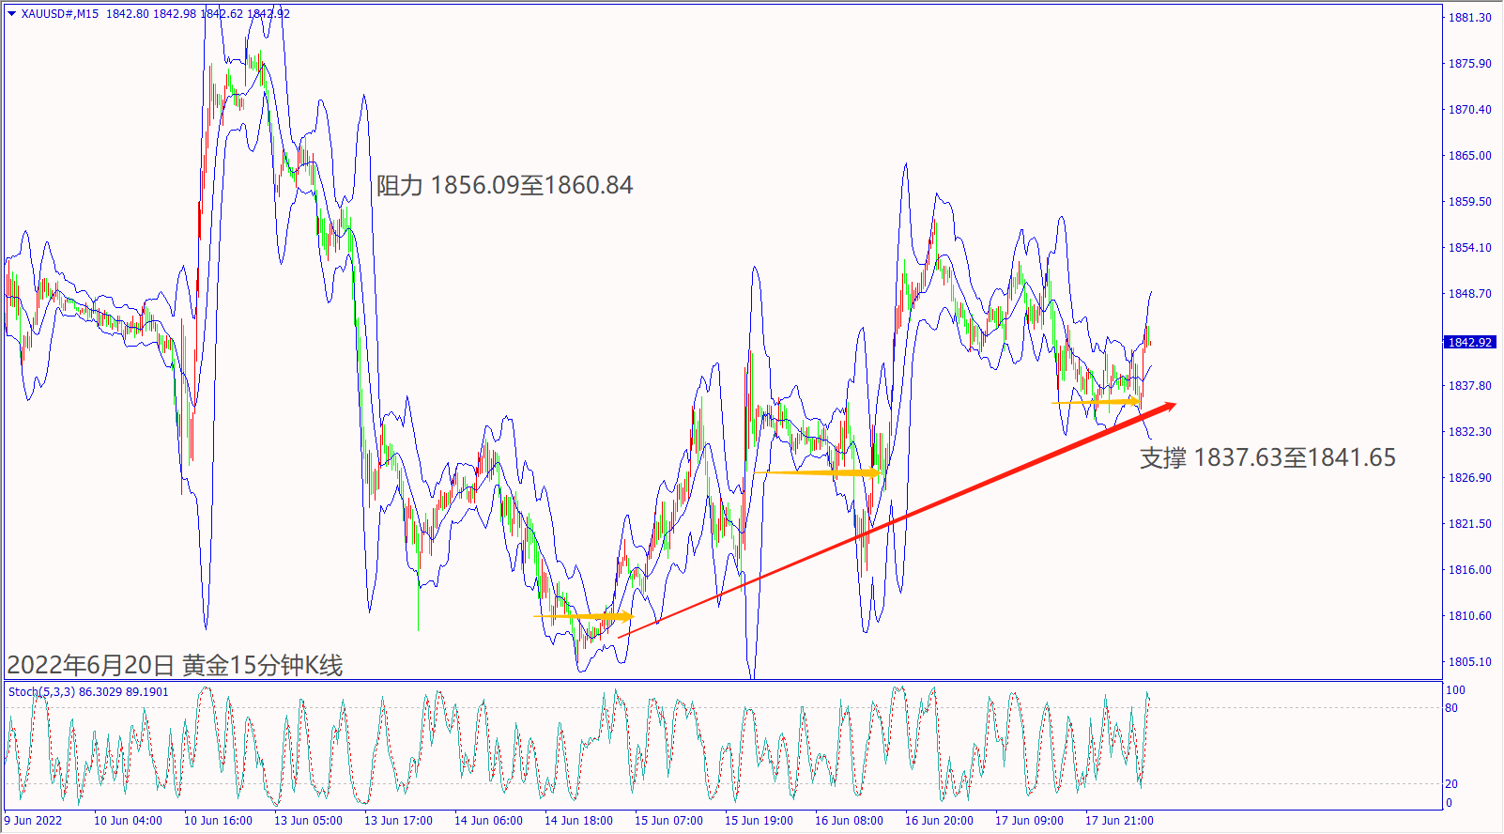Click the 17 Jun 09:00 time axis label
Image resolution: width=1504 pixels, height=834 pixels.
pos(1029,821)
